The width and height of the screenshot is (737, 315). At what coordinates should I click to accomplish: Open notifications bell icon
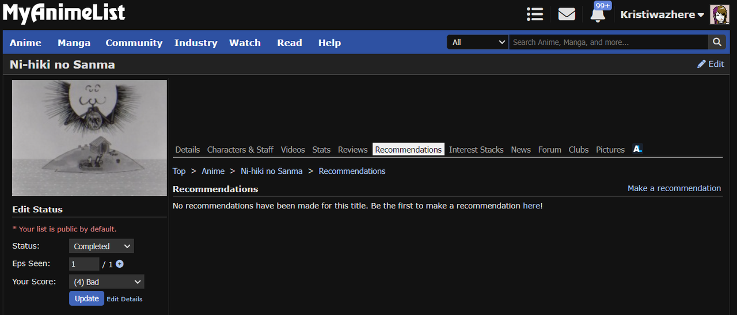pos(598,16)
